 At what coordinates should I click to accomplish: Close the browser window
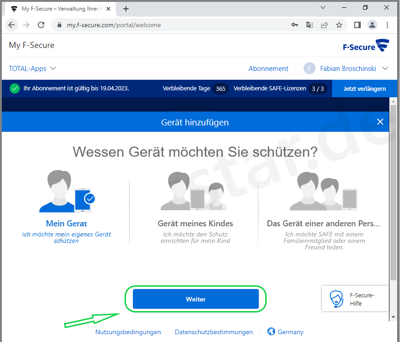tap(387, 8)
